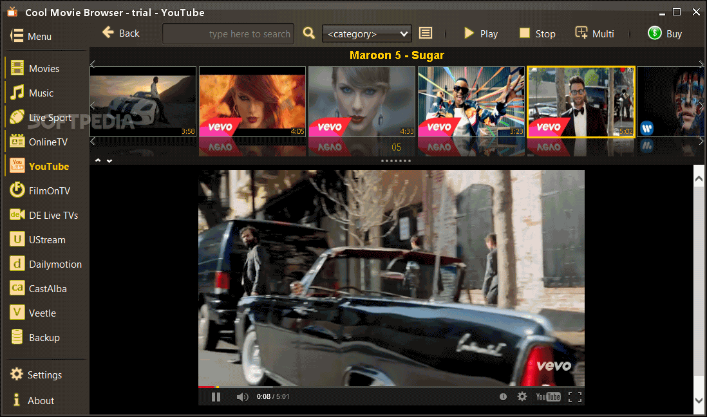Click the top-right carousel arrow
This screenshot has height=417, width=707.
[x=701, y=64]
